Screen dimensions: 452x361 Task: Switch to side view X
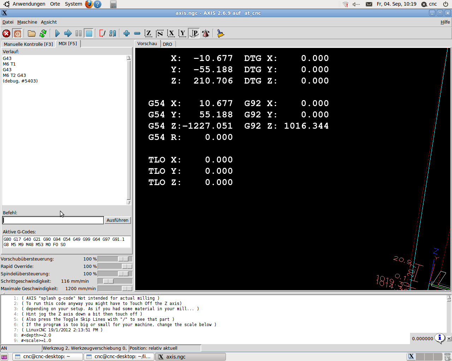coord(171,33)
